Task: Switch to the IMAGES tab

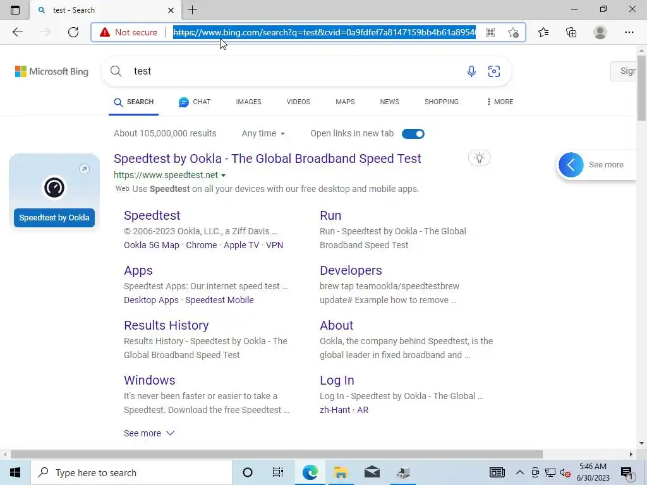Action: coord(248,102)
